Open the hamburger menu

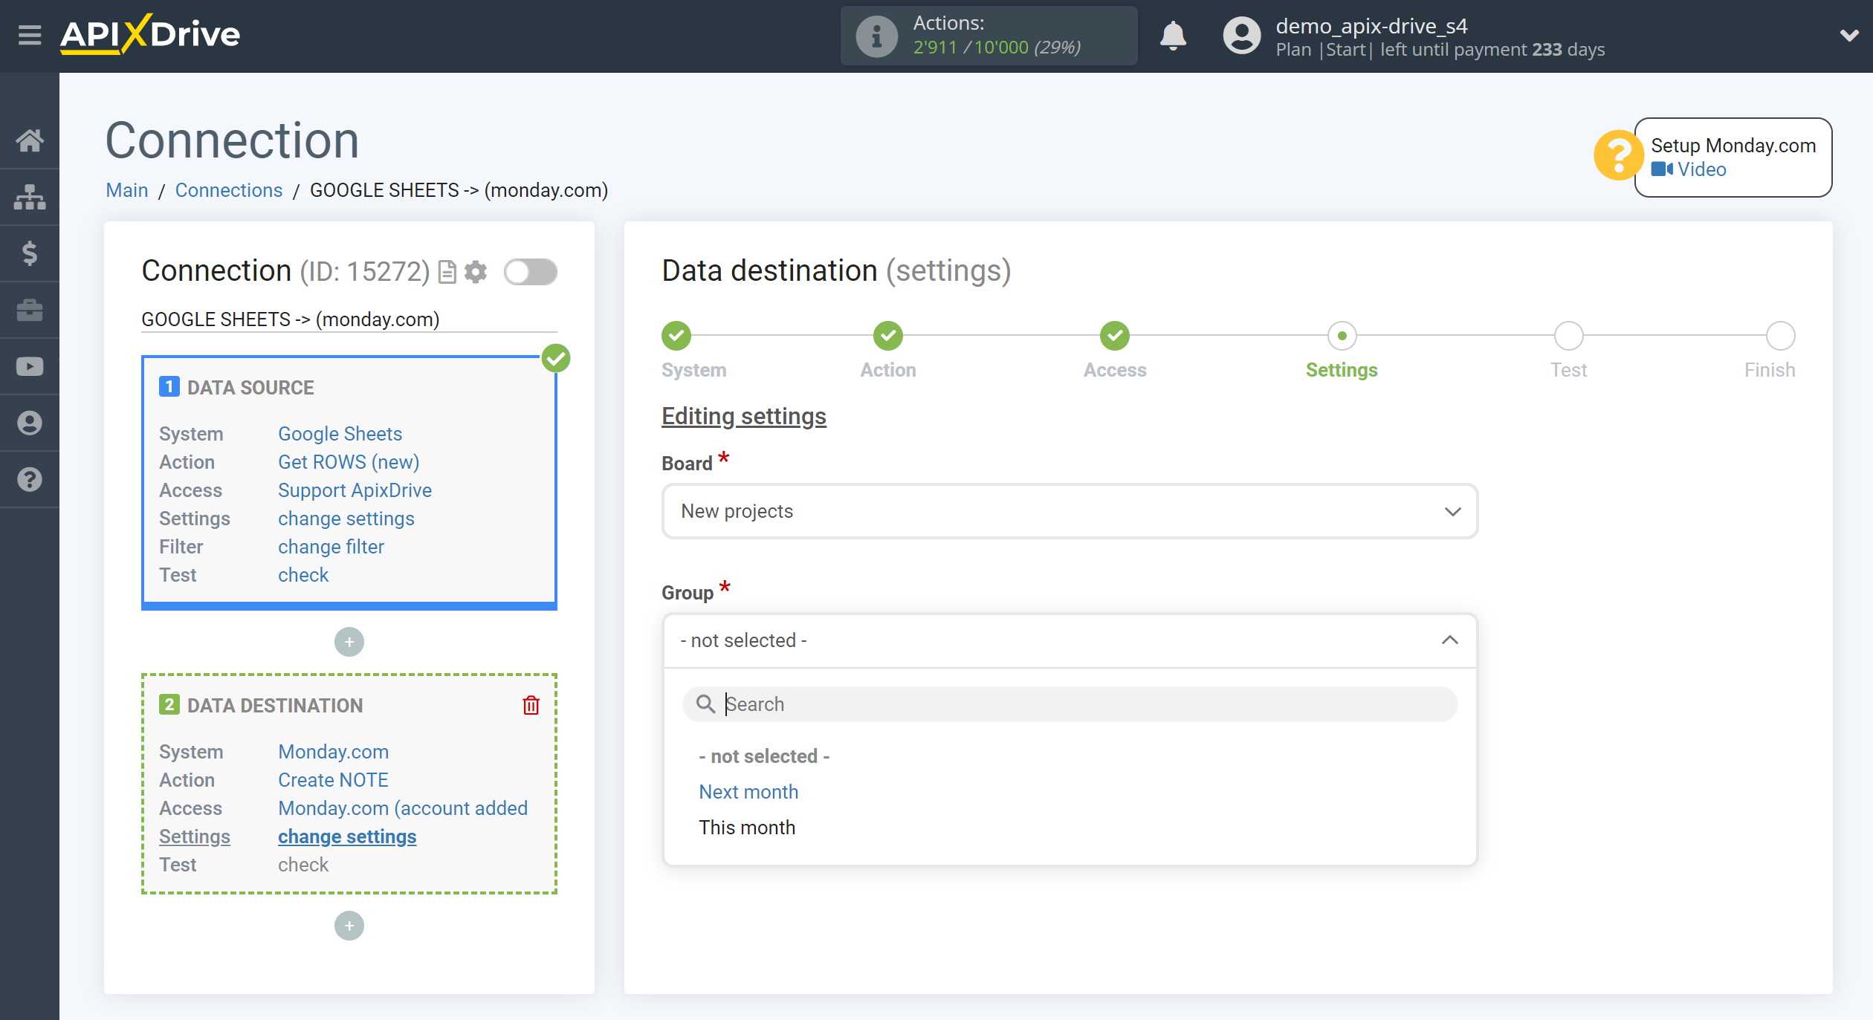(x=30, y=35)
